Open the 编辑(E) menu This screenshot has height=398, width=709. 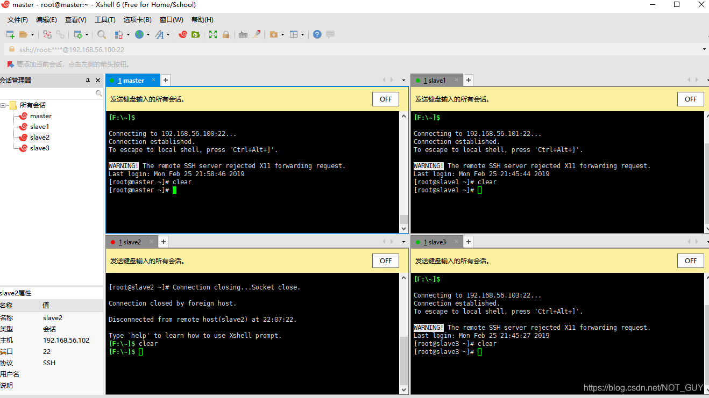[x=46, y=20]
